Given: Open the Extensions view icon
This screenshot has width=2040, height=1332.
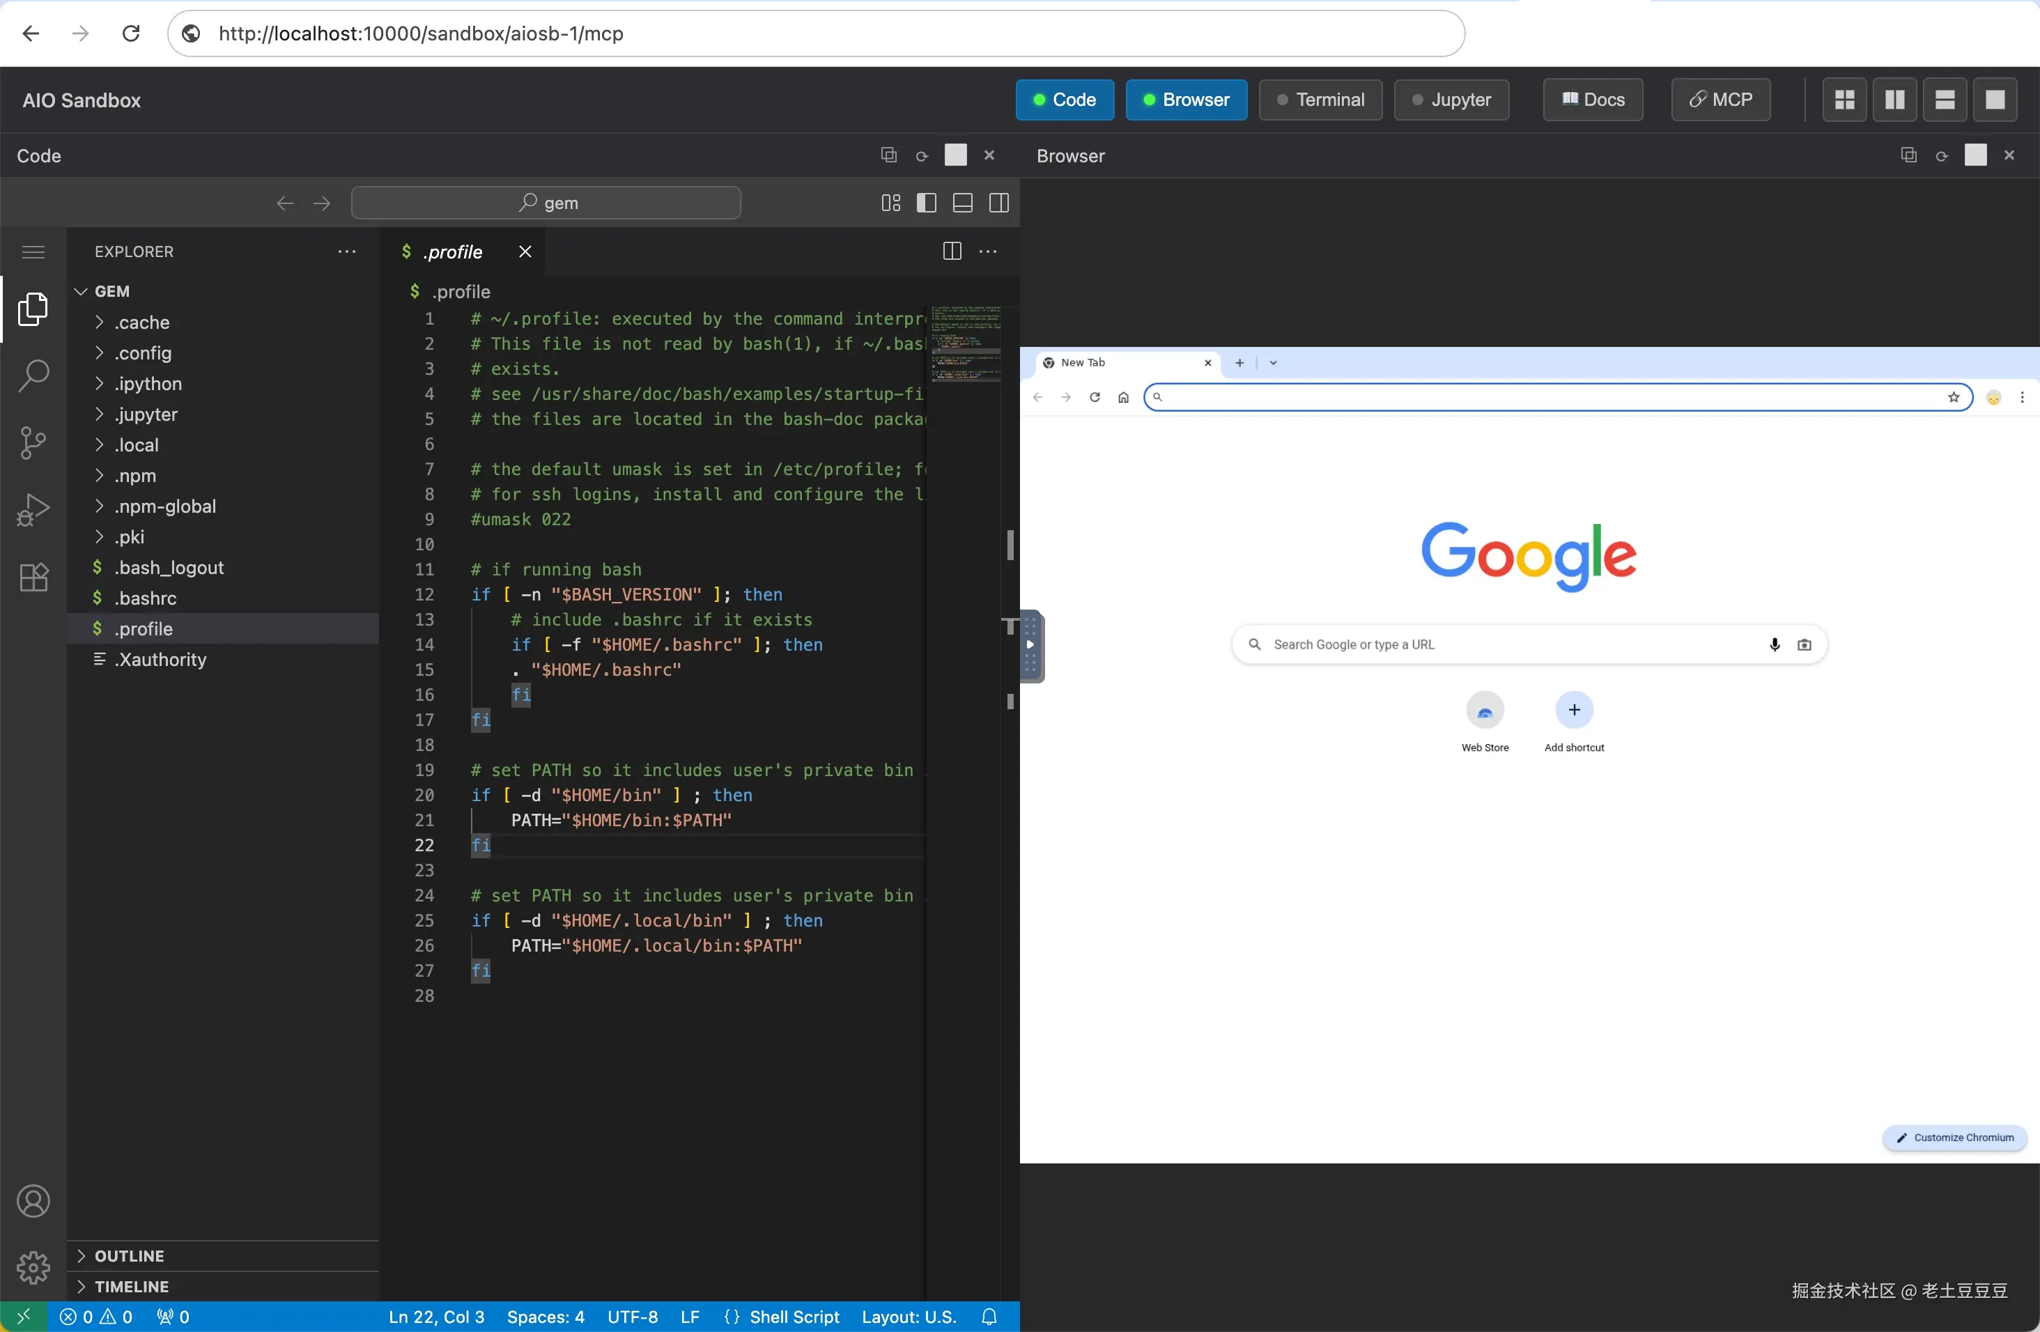Looking at the screenshot, I should pyautogui.click(x=33, y=577).
